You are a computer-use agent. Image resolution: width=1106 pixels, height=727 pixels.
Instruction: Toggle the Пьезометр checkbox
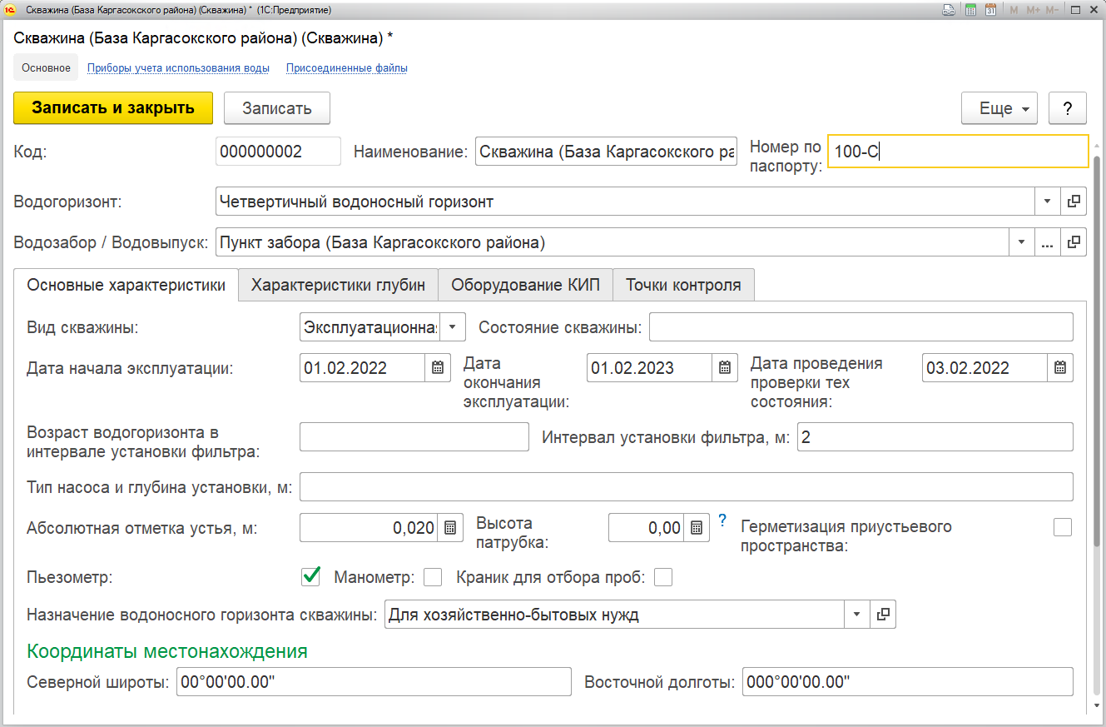[311, 576]
